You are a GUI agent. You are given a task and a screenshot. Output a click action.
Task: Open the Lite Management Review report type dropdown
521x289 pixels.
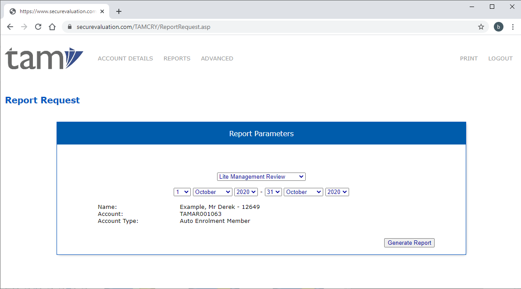pos(261,177)
